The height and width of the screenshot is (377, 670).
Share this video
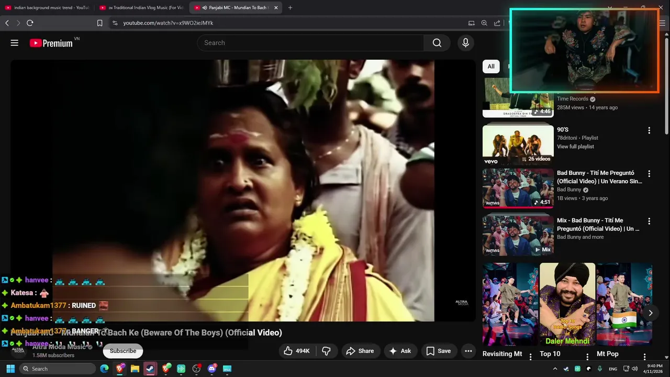point(360,351)
